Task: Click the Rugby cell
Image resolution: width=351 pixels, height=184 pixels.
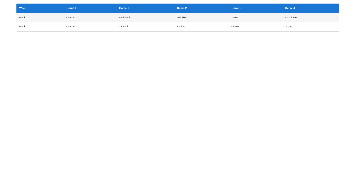Action: click(288, 27)
